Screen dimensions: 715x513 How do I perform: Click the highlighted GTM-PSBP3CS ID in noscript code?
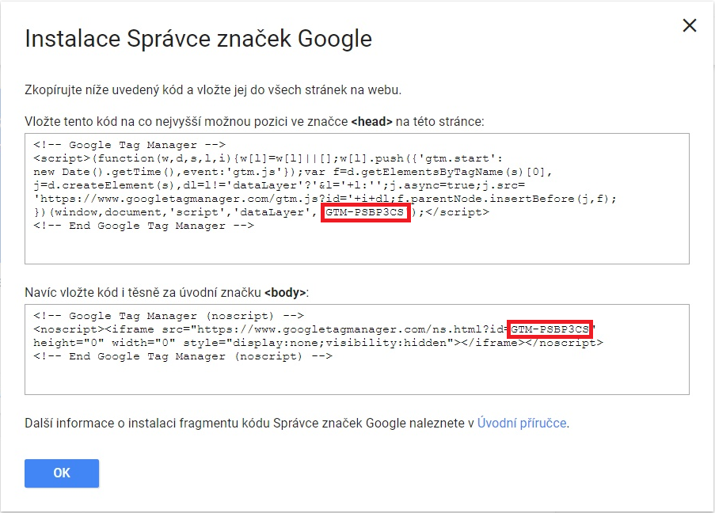click(x=550, y=329)
